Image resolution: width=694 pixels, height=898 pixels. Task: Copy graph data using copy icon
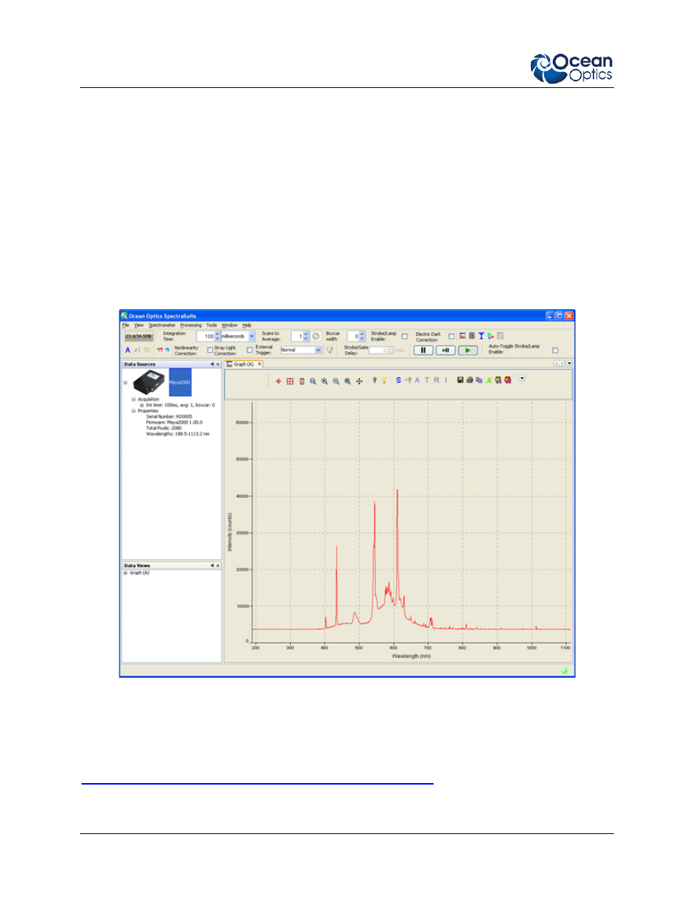click(x=479, y=380)
